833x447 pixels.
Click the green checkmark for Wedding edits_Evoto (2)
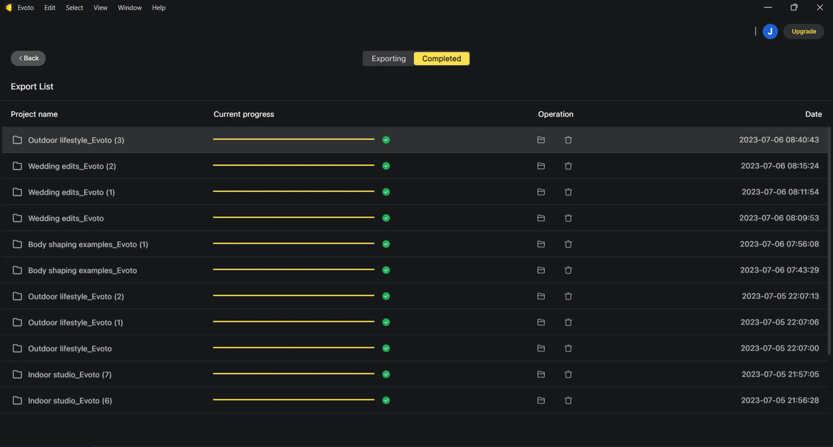tap(386, 166)
